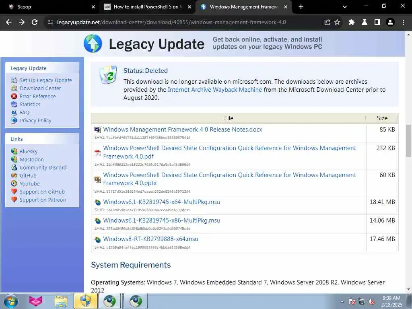Download the Quick Reference 4.0.pdf file
This screenshot has width=412, height=309.
click(229, 152)
